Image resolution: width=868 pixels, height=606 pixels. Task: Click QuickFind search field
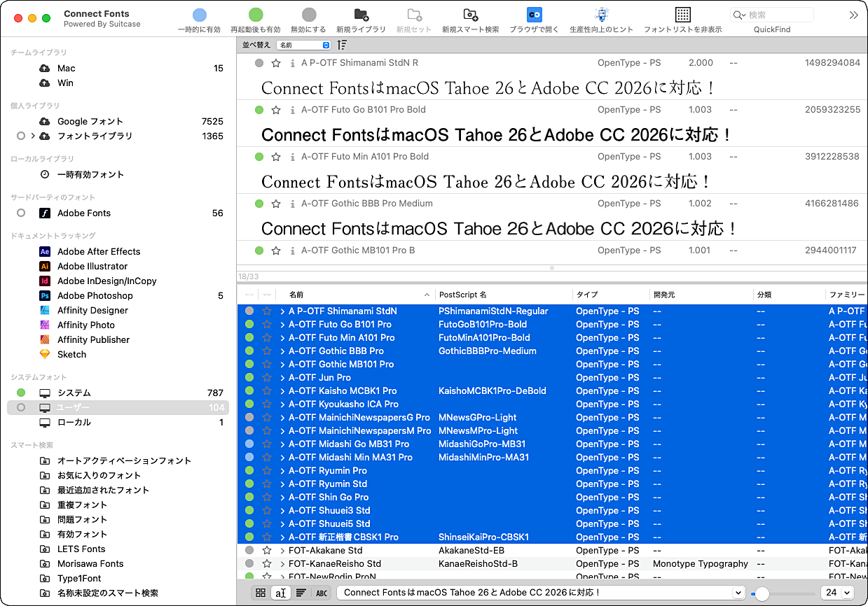[772, 15]
